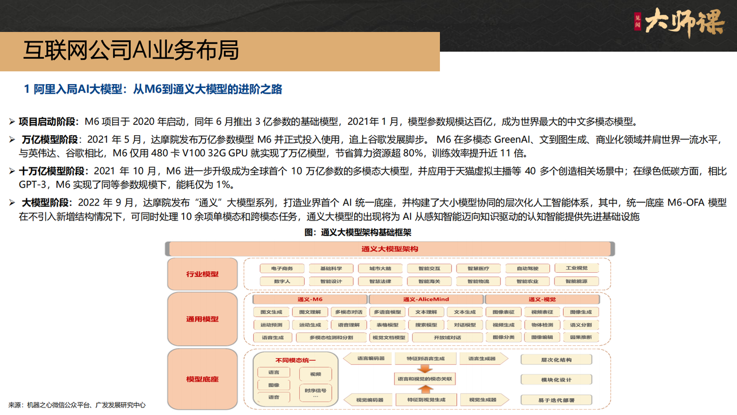Click the 语义分割 box
This screenshot has height=415, width=737.
(580, 325)
